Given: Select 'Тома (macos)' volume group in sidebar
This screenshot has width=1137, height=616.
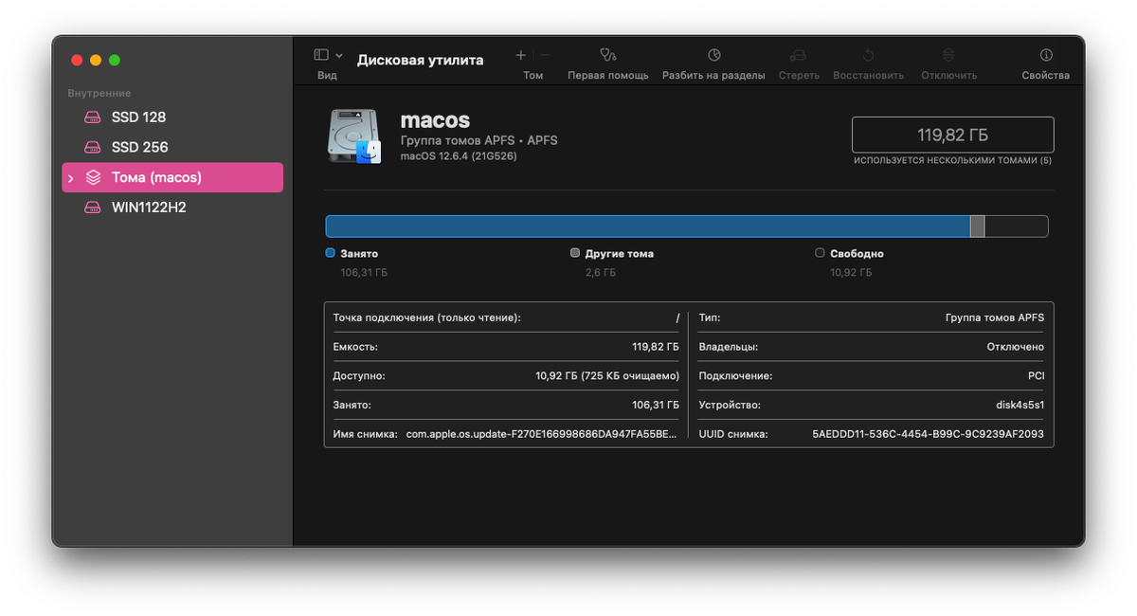Looking at the screenshot, I should (172, 177).
